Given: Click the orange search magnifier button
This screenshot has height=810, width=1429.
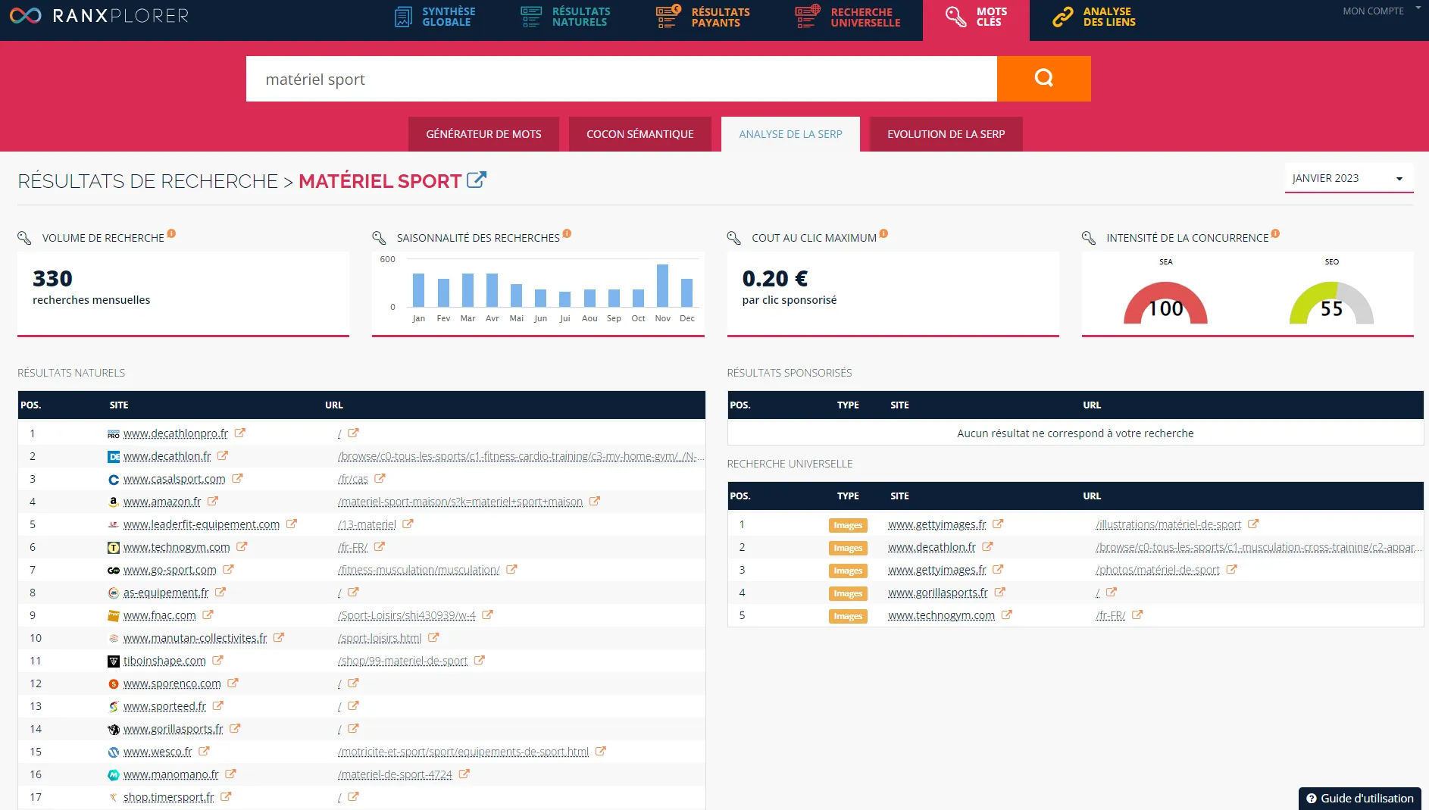Looking at the screenshot, I should pos(1043,79).
